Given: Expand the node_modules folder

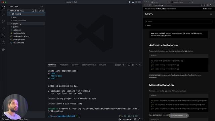Looking at the screenshot, I should tap(26, 20).
